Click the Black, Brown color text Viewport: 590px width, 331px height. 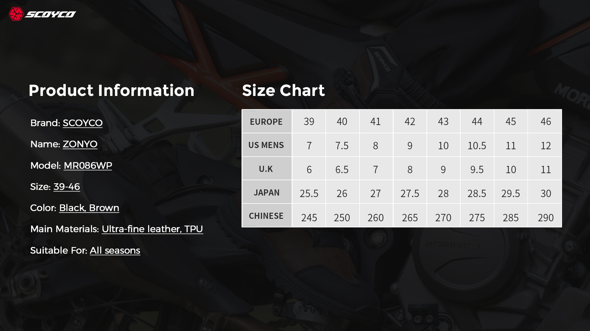[89, 208]
